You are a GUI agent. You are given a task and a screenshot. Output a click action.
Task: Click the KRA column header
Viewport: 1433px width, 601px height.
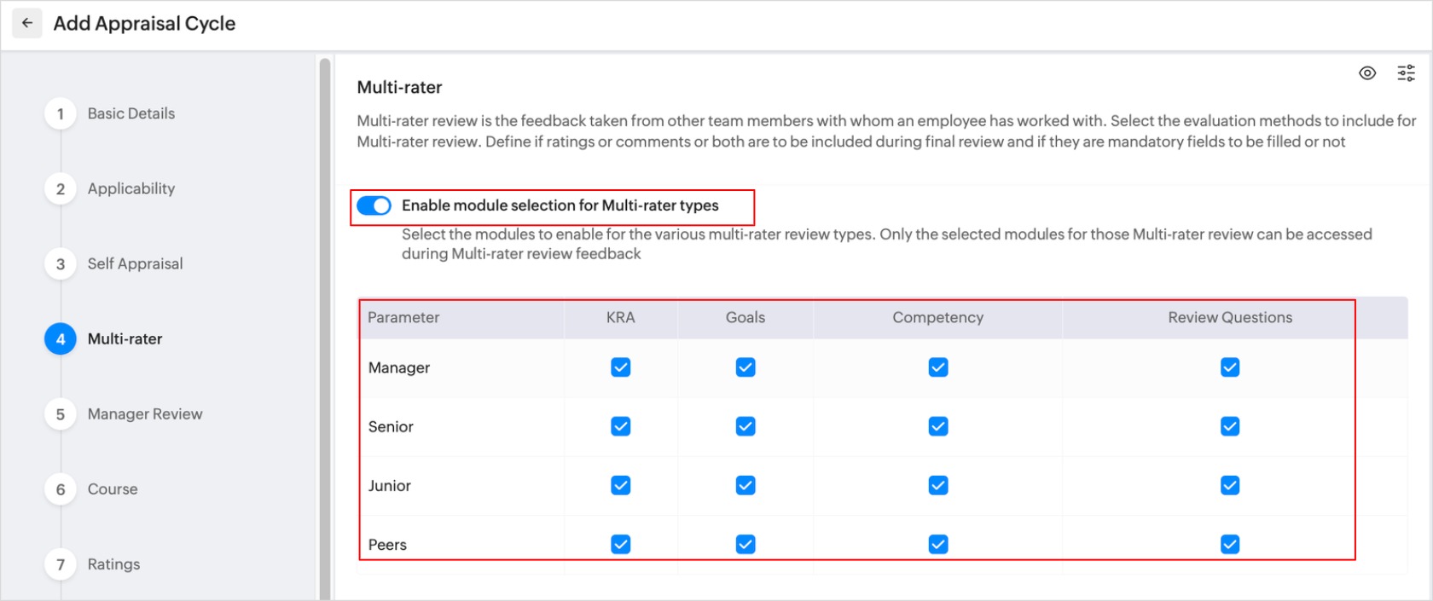click(621, 317)
